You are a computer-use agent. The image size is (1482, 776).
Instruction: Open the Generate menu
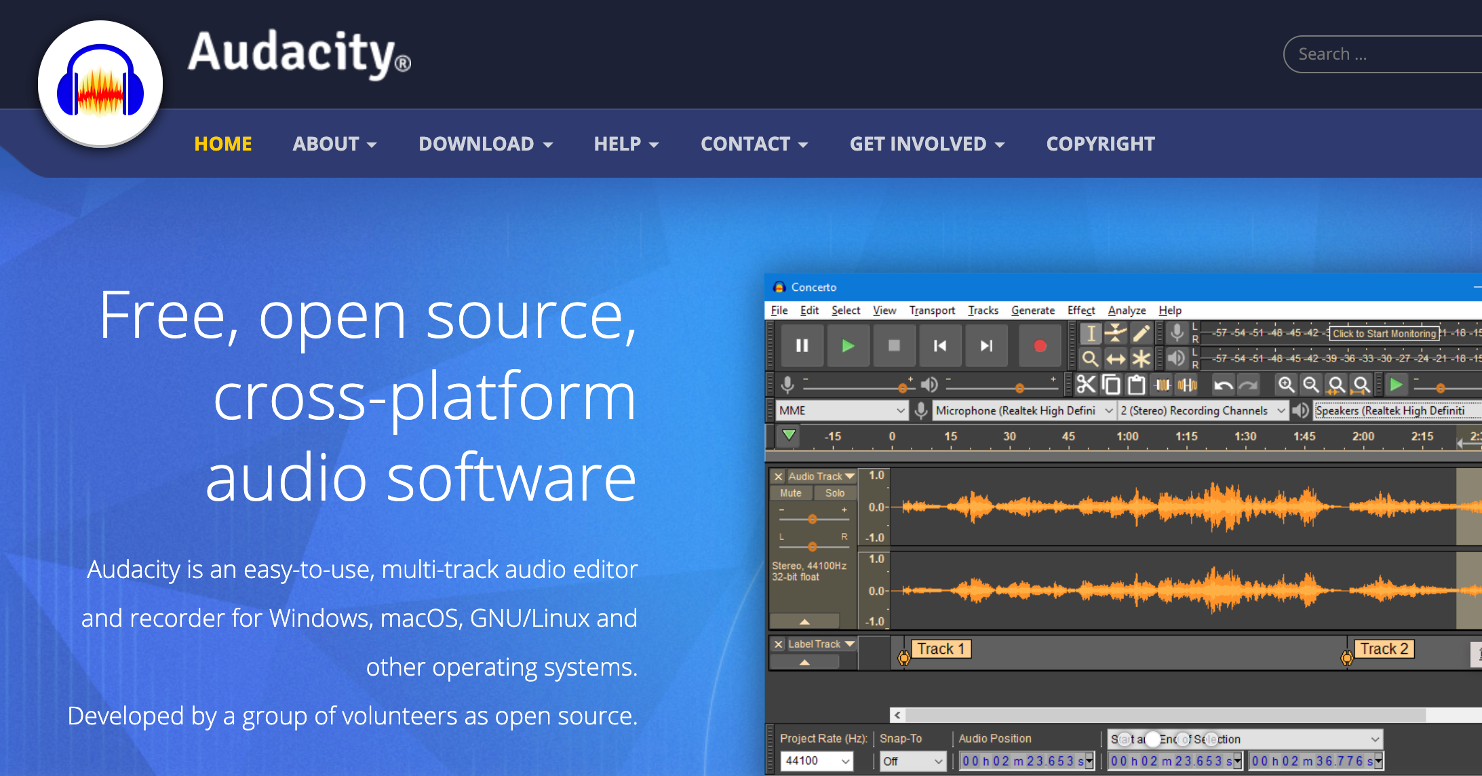coord(1033,310)
